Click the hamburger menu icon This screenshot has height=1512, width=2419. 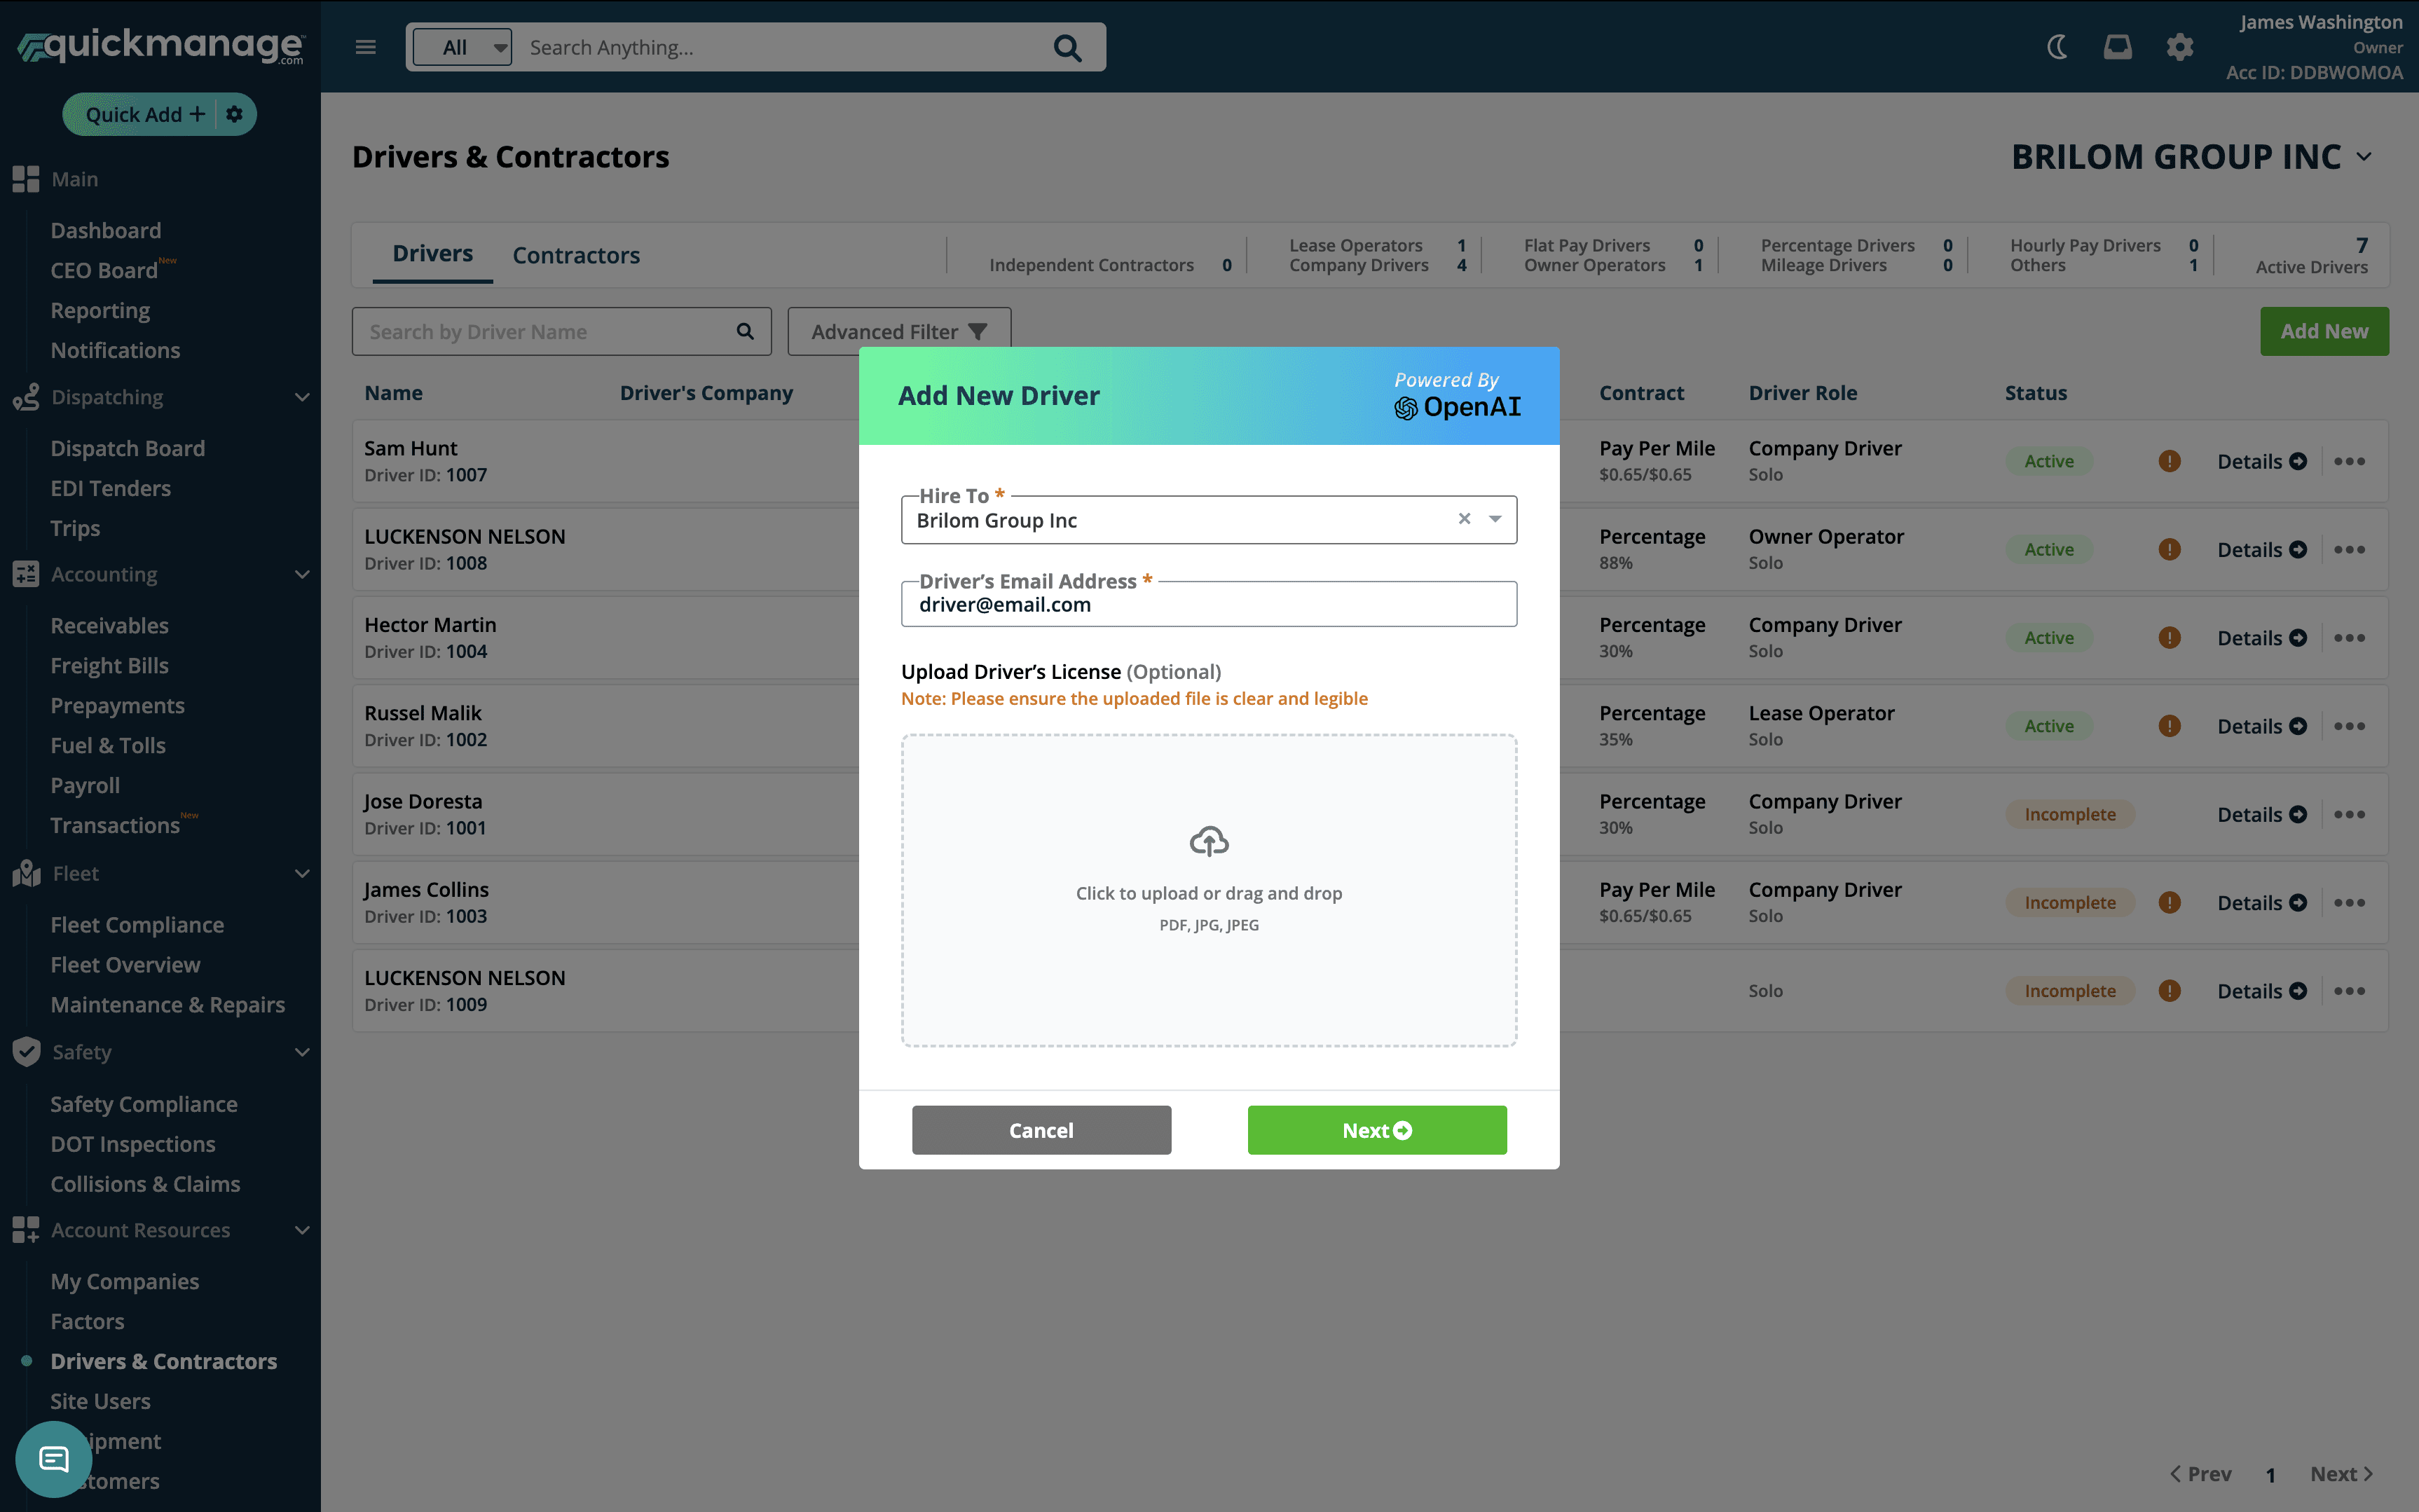[366, 47]
